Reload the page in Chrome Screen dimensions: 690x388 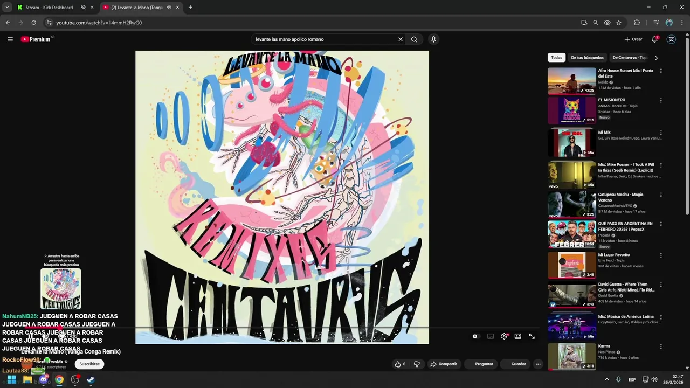(33, 23)
